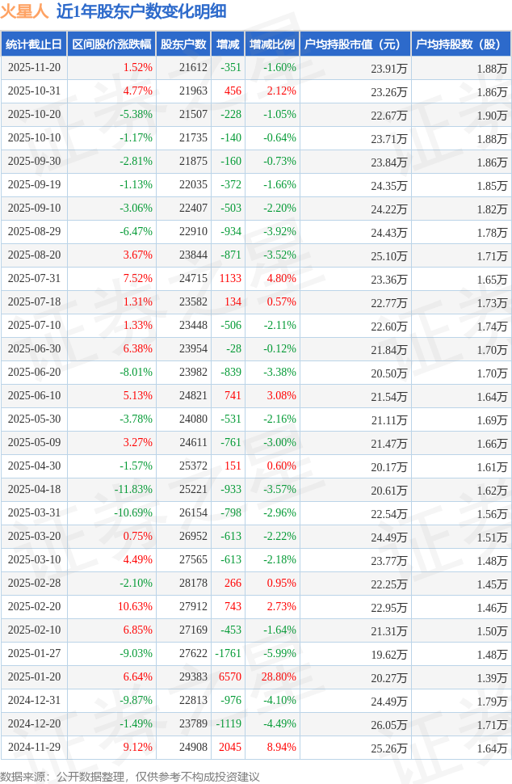Click the 数据来源 disclaimer footer text

click(130, 776)
